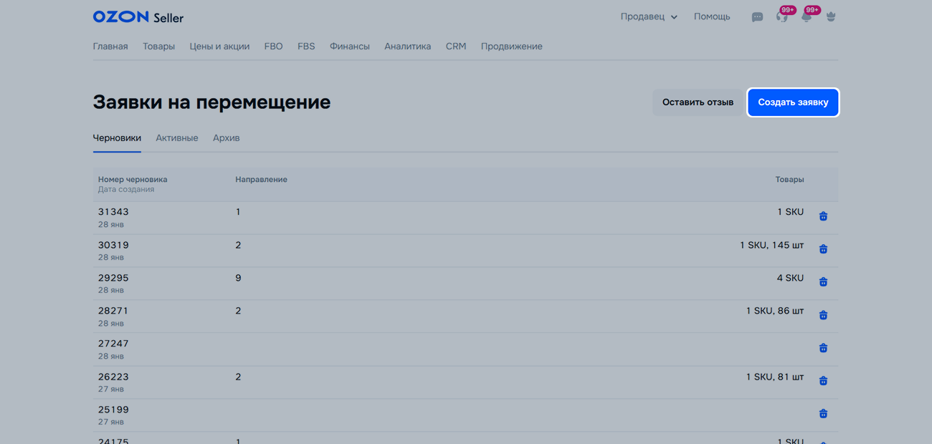Open the notifications bell
The image size is (932, 444).
pyautogui.click(x=806, y=17)
